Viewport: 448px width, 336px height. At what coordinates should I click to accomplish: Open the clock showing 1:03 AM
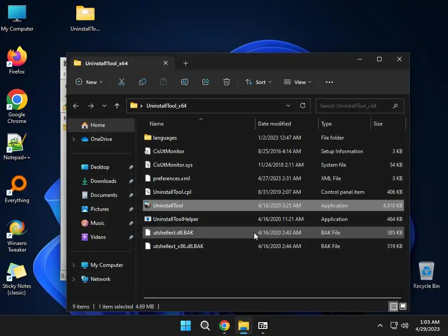427,325
